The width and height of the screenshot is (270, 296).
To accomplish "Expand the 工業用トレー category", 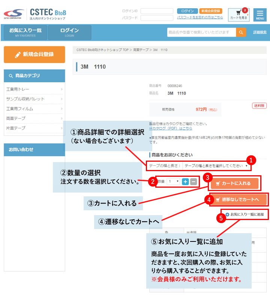I will (34, 89).
